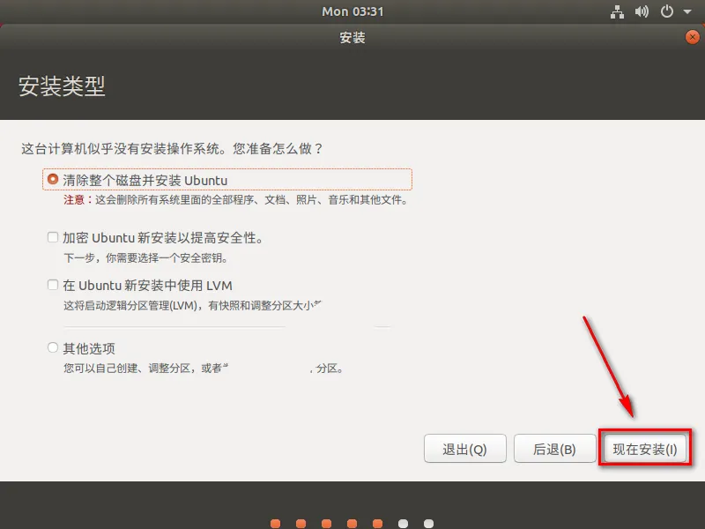
Task: Open the Mon 03:31 clock menu
Action: point(352,11)
